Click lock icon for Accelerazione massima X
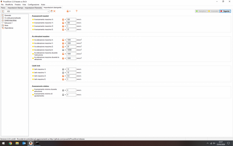This screenshot has width=233, height=146. pos(63,40)
